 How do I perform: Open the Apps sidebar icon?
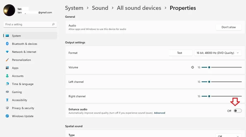click(x=7, y=68)
